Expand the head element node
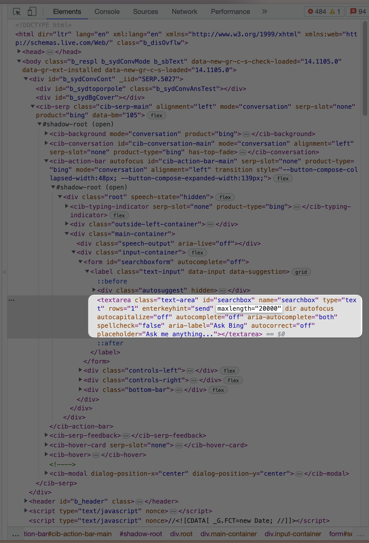 (19, 51)
